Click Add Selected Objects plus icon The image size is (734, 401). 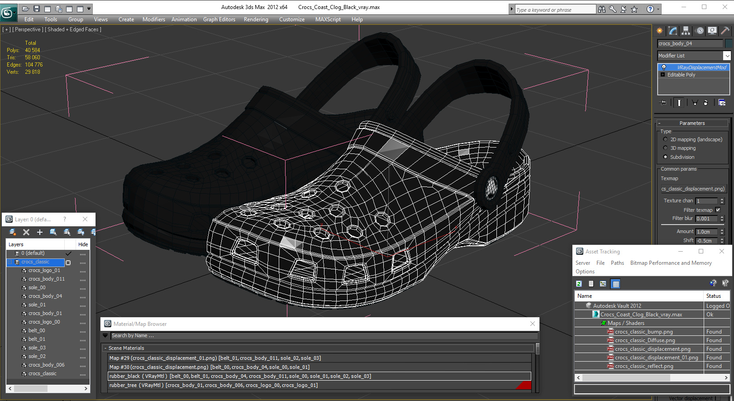[40, 232]
